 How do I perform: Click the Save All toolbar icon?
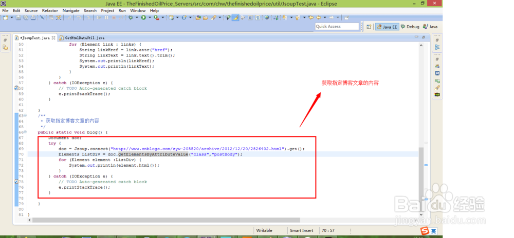[26, 17]
